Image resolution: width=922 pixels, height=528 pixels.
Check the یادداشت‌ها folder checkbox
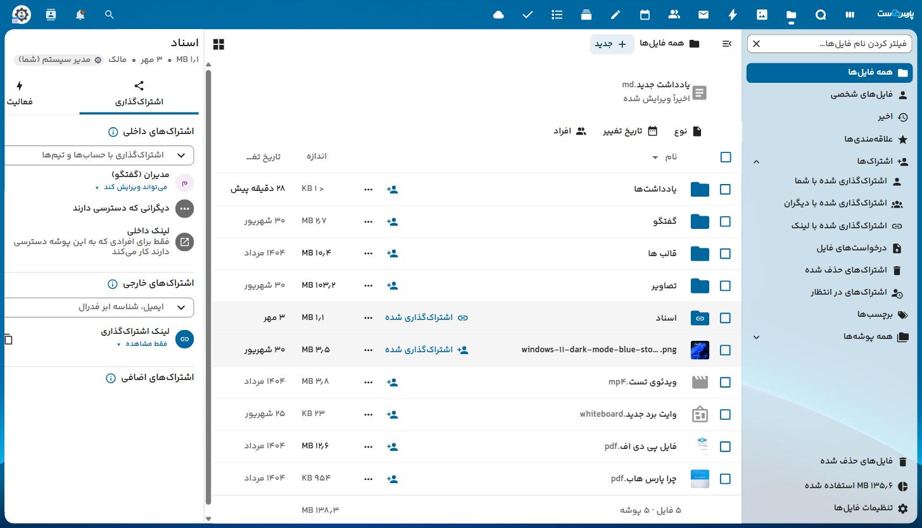coord(726,189)
